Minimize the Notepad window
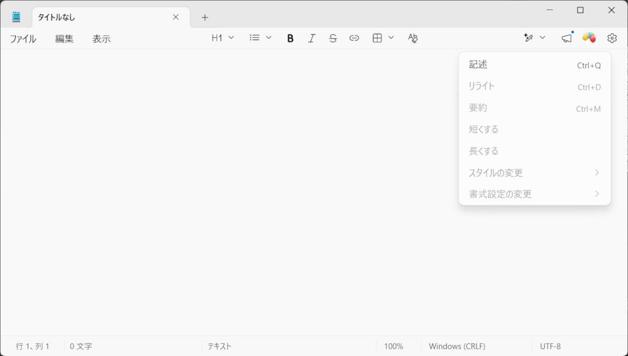Viewport: 628px width, 356px height. (549, 10)
